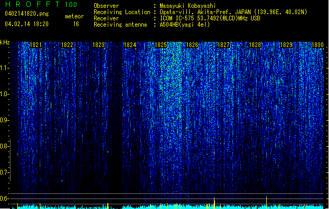The width and height of the screenshot is (329, 209).
Task: Click the Receiving Location field label
Action: [122, 12]
